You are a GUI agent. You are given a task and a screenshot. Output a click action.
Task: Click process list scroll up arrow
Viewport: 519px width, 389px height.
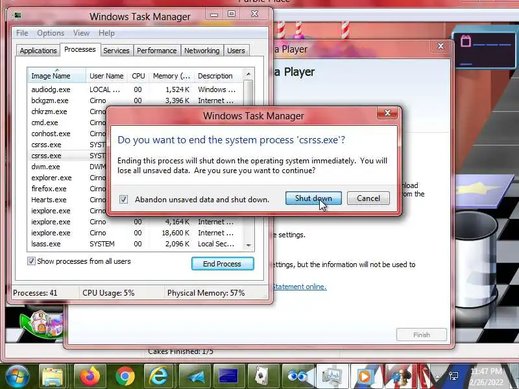pos(248,74)
